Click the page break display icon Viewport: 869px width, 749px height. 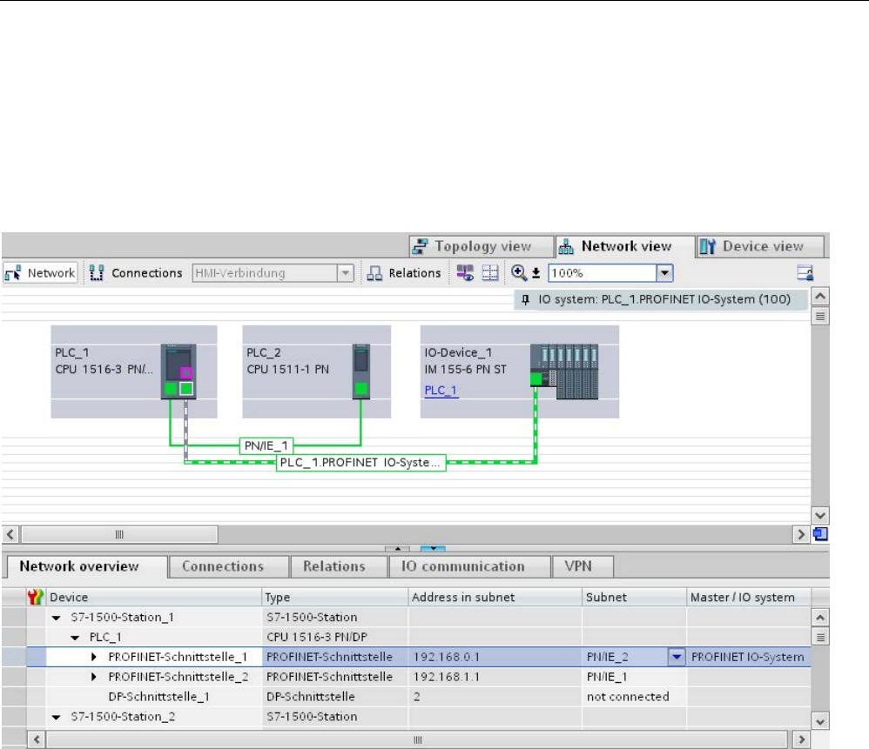[x=490, y=273]
